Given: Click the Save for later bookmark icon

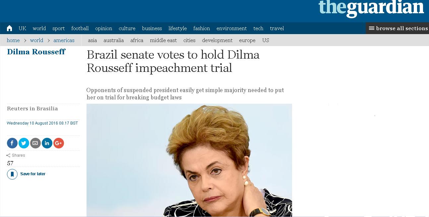Looking at the screenshot, I should (12, 174).
